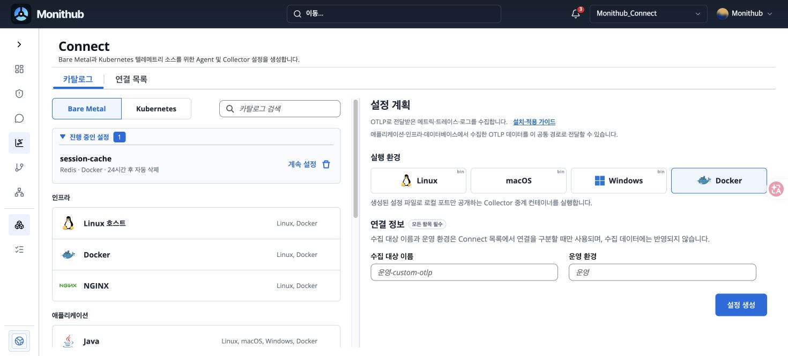Open the 설치·적용 가이드 link
Screen dimensions: 788x356
(534, 122)
